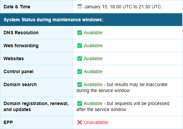
Task: Click the red 'Unavailable' text for EPP
Action: click(x=96, y=122)
